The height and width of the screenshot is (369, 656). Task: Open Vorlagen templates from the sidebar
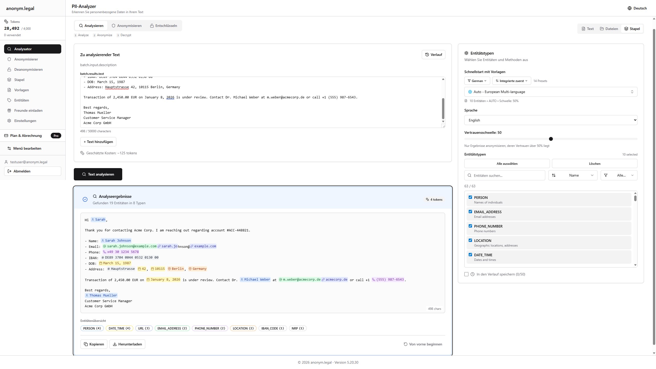pyautogui.click(x=21, y=90)
